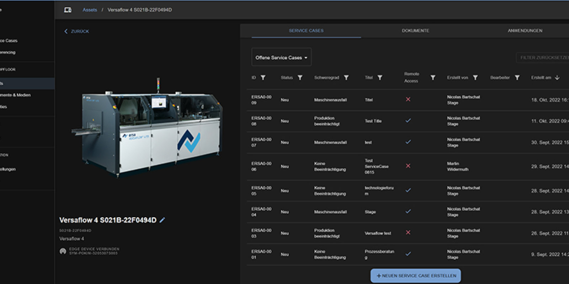Click the Schweregrad column header
This screenshot has height=284, width=569.
coord(326,77)
